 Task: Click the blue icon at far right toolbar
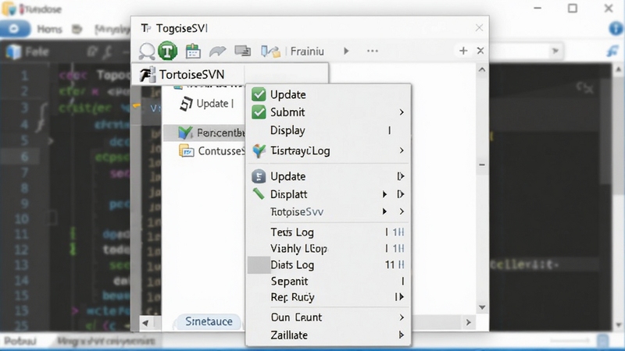click(612, 51)
